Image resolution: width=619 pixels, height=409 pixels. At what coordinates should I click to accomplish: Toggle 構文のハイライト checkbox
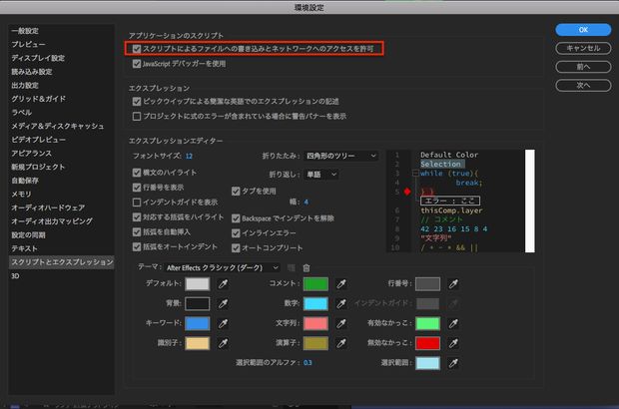tap(137, 173)
